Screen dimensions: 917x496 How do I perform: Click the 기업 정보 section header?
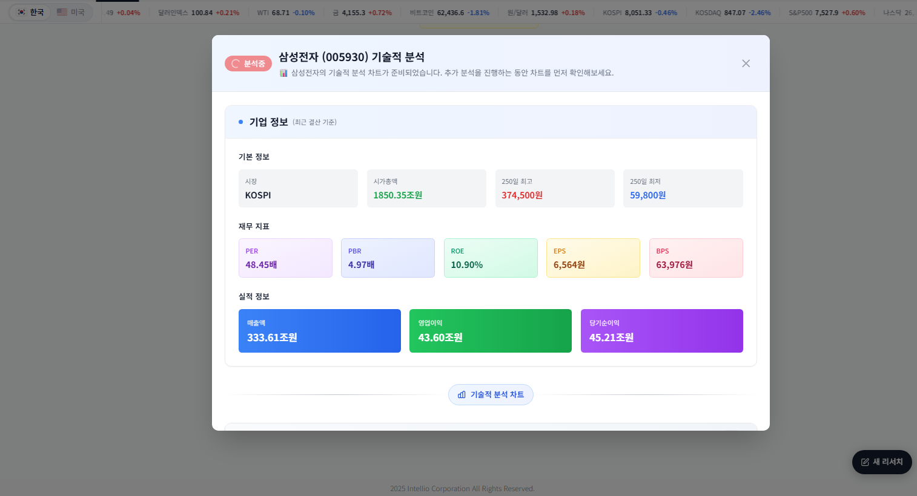[x=491, y=122]
